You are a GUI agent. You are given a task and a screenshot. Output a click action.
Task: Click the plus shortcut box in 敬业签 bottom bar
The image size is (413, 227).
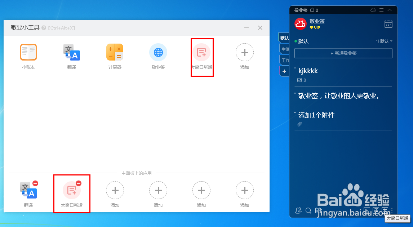click(367, 210)
